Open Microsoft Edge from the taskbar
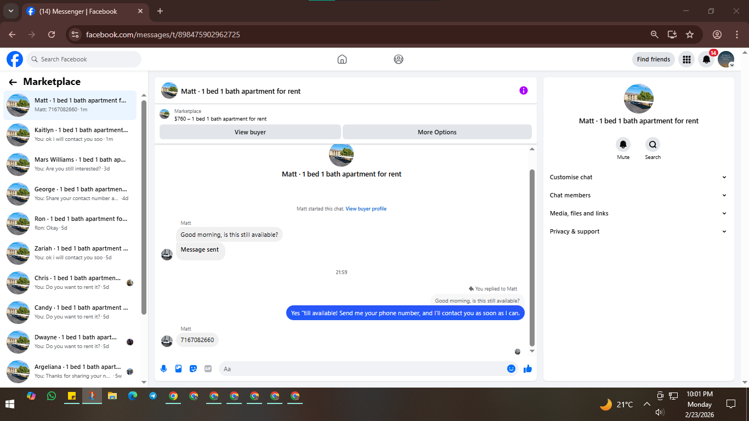Viewport: 749px width, 421px height. coord(133,396)
